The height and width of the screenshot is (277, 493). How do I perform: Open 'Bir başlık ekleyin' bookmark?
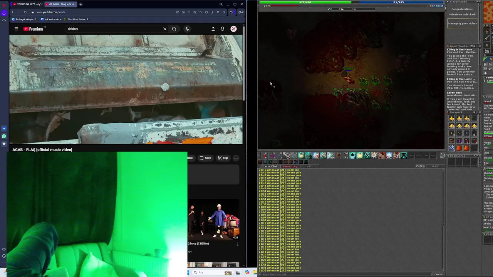[x=25, y=19]
